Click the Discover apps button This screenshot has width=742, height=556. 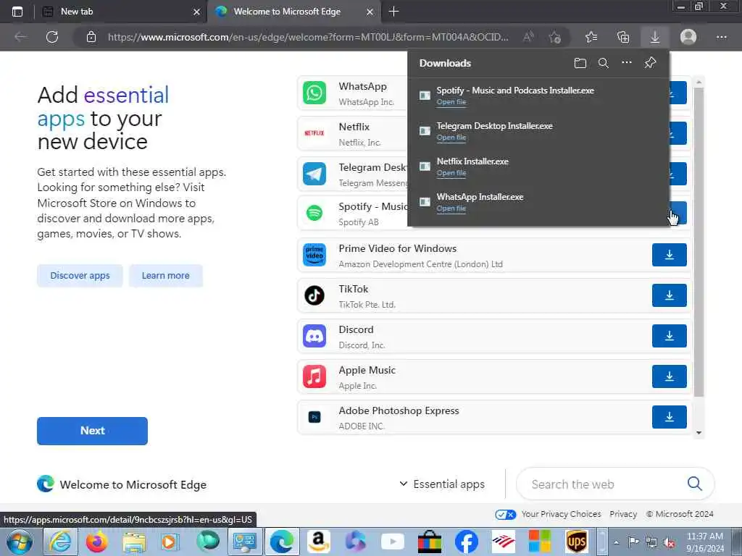(80, 276)
